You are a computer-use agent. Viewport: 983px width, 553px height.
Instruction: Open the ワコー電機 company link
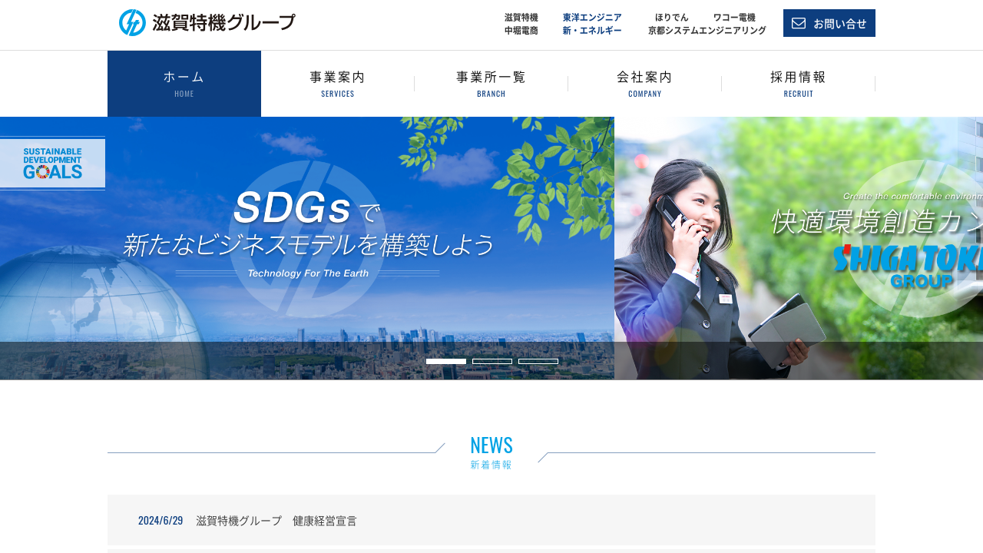734,17
